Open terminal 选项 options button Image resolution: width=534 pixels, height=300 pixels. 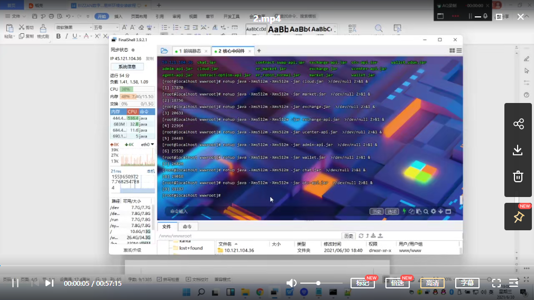(392, 212)
